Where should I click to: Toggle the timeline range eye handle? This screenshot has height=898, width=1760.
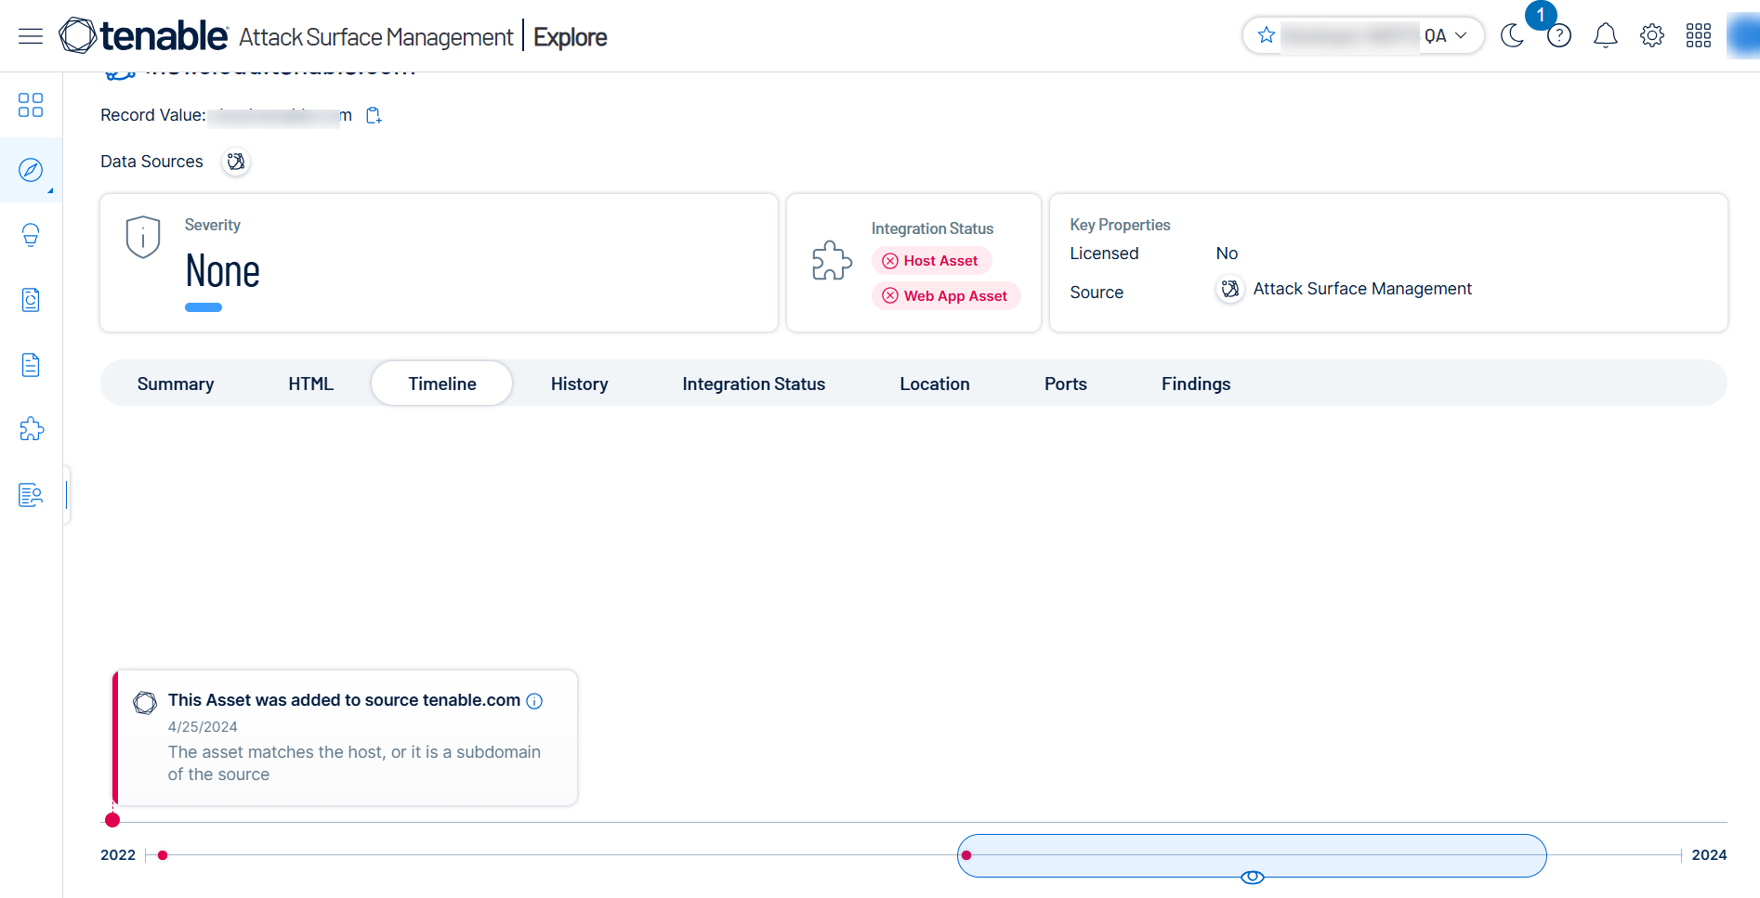coord(1252,878)
